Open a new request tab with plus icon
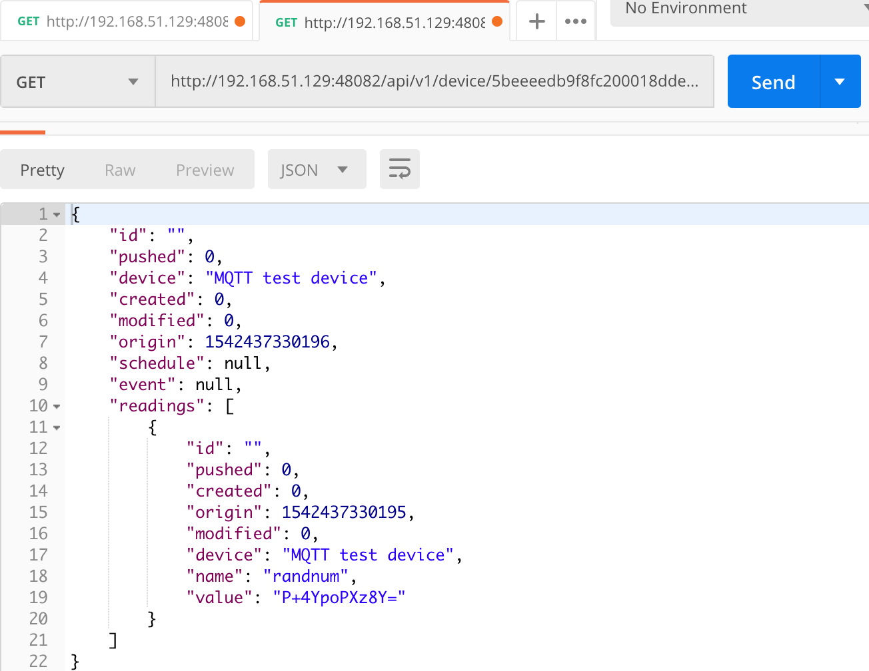The image size is (869, 671). 536,21
